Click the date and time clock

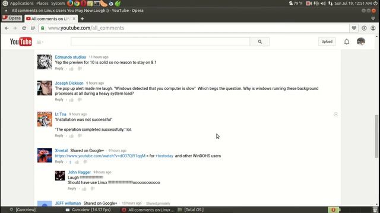pyautogui.click(x=353, y=4)
